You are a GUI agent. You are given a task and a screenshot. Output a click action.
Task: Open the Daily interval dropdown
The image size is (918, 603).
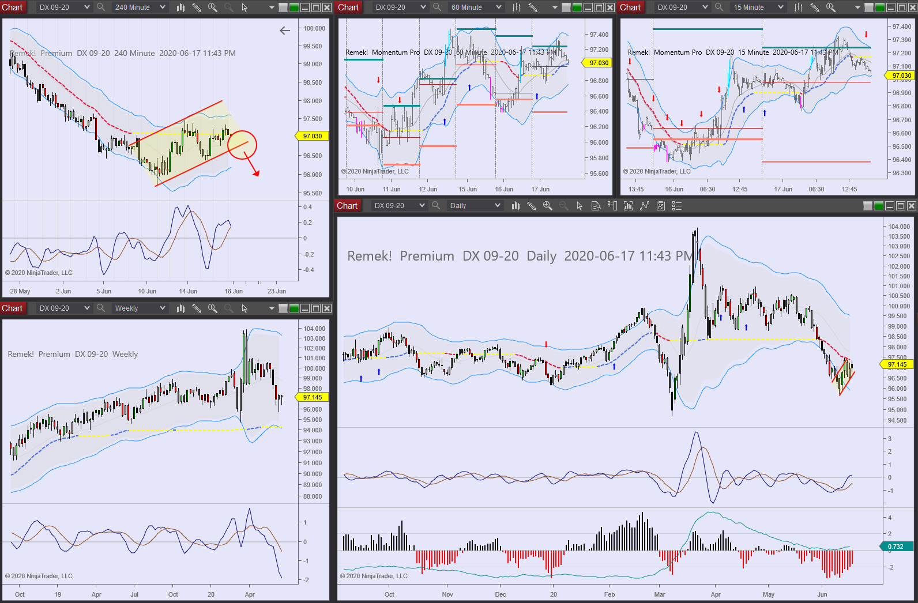point(475,206)
